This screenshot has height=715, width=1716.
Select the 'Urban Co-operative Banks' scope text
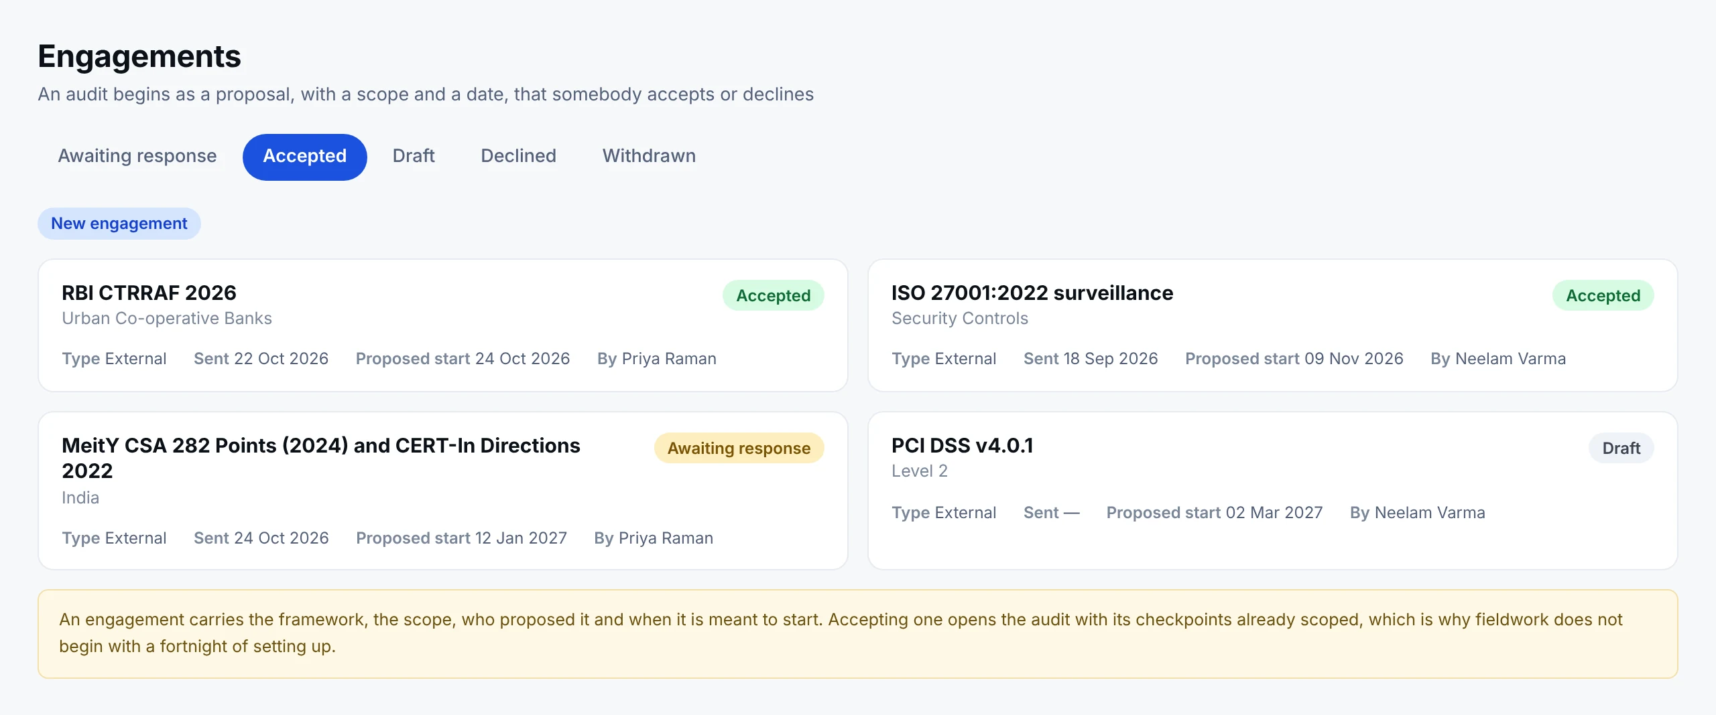(167, 319)
